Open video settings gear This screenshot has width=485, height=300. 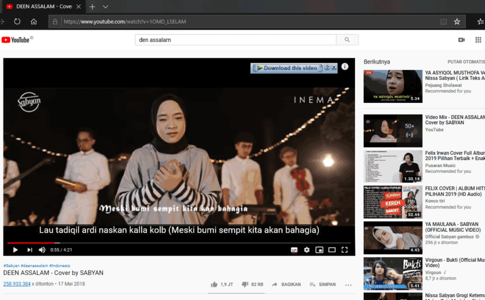coord(306,250)
